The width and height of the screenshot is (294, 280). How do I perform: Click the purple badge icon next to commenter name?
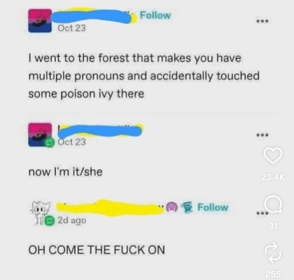click(172, 207)
